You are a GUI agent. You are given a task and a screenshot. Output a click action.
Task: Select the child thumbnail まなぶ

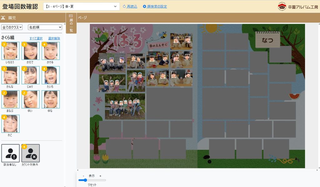tap(10, 100)
